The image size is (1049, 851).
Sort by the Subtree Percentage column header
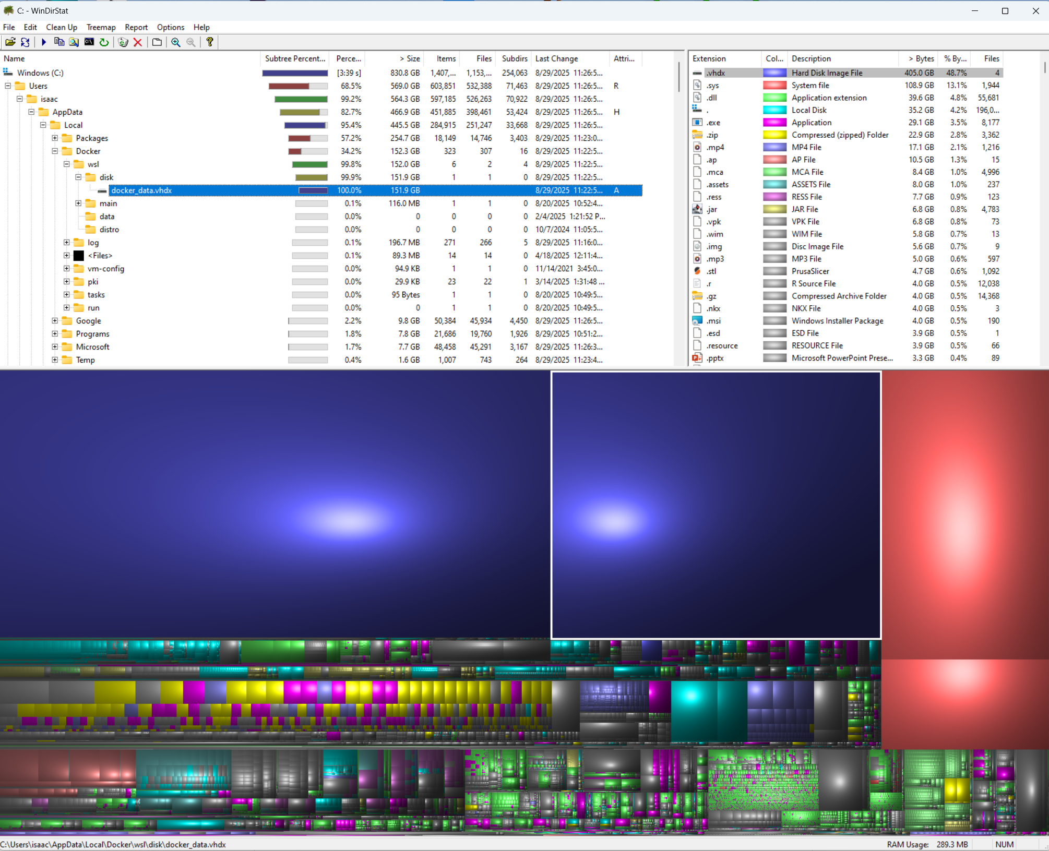[295, 58]
